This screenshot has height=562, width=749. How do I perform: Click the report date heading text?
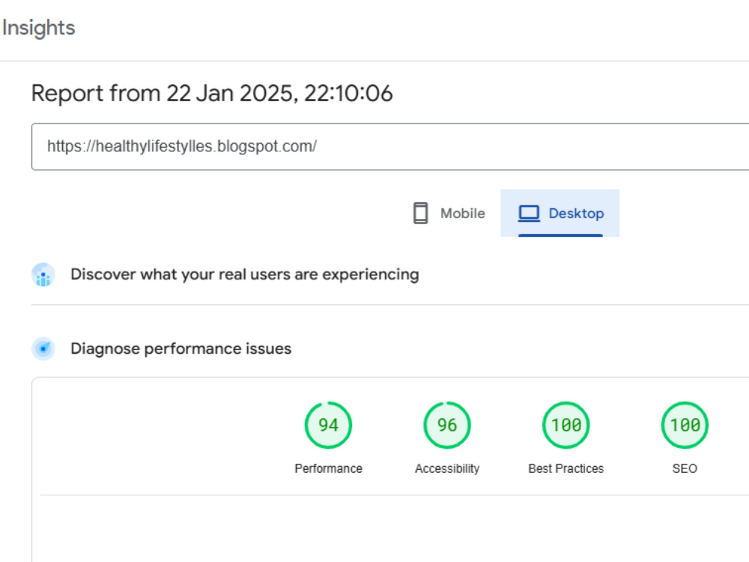pyautogui.click(x=212, y=93)
